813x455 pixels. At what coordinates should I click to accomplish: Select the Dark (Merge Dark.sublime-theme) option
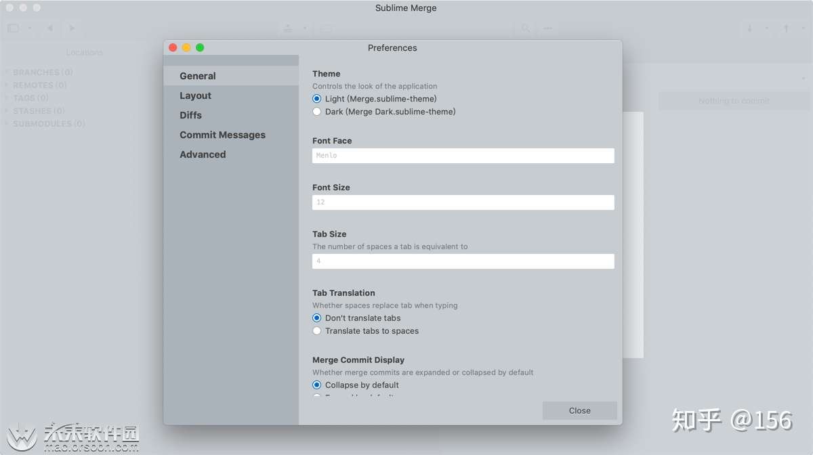[x=317, y=112]
